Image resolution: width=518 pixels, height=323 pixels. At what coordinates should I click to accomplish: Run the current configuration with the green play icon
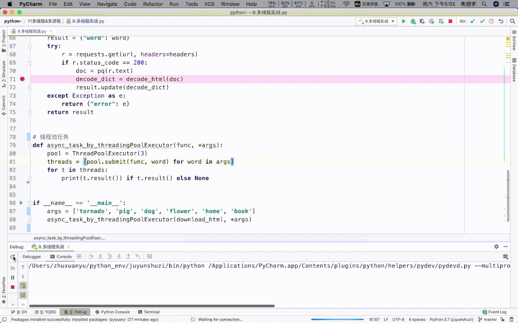click(x=403, y=21)
